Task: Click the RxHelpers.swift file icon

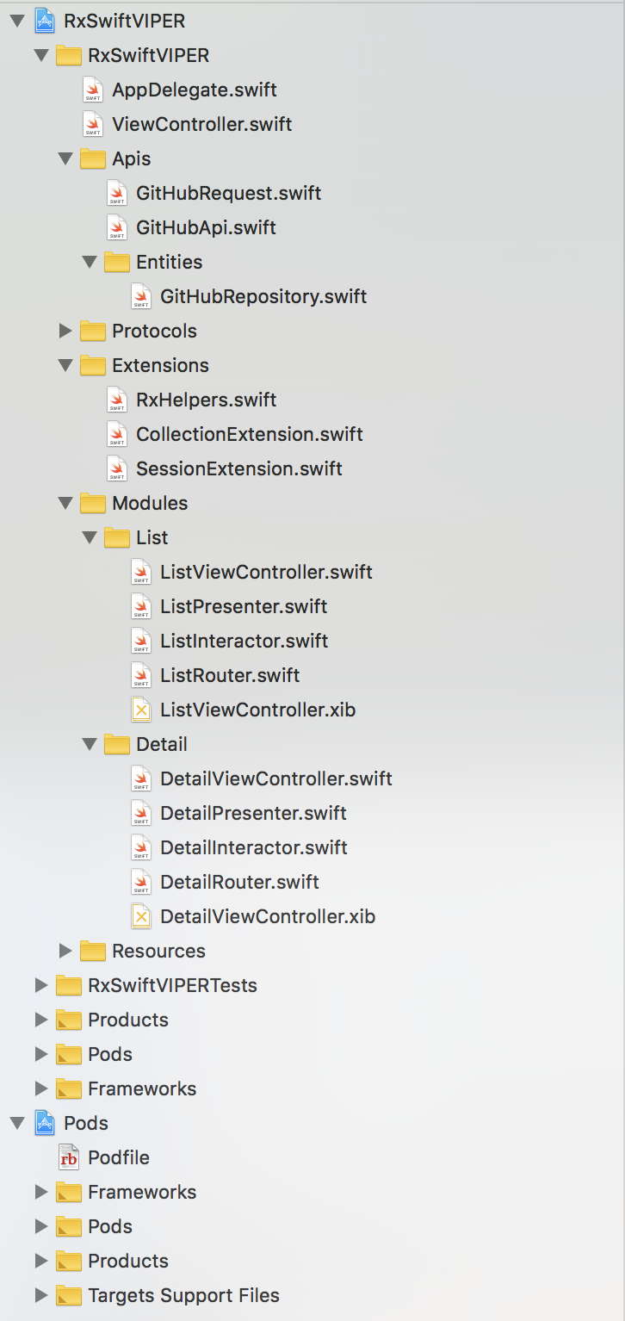Action: (x=117, y=400)
